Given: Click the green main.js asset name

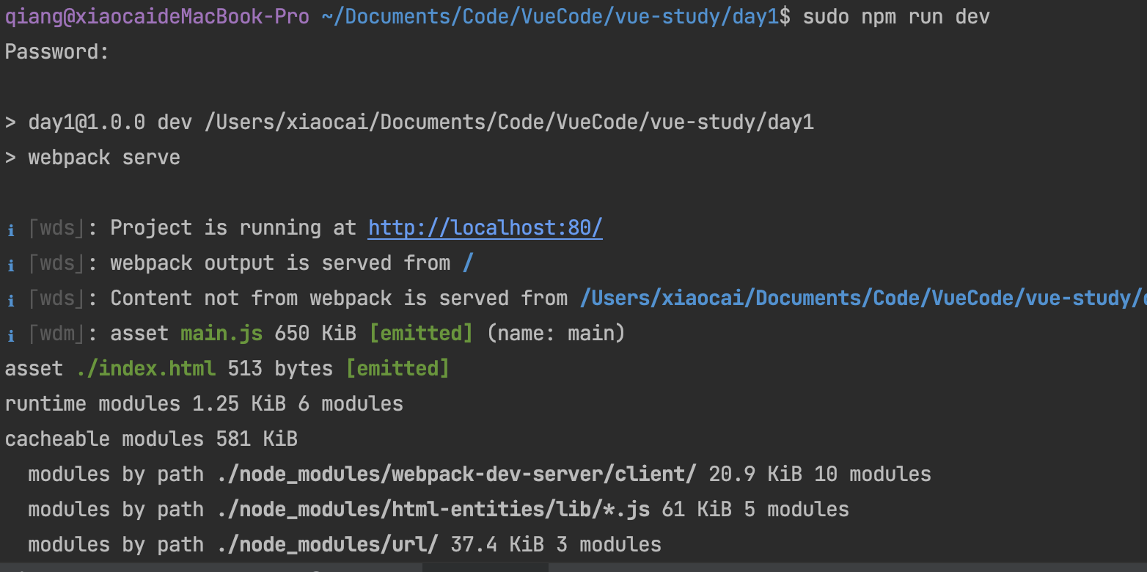Looking at the screenshot, I should pyautogui.click(x=221, y=334).
